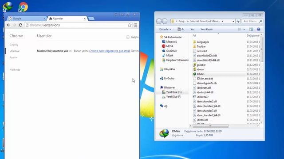The image size is (284, 159).
Task: Click Explorer back navigation button
Action: [159, 21]
